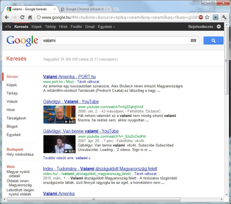Select Oldalak innen: Magyarország filter
231x204 pixels.
[19, 183]
